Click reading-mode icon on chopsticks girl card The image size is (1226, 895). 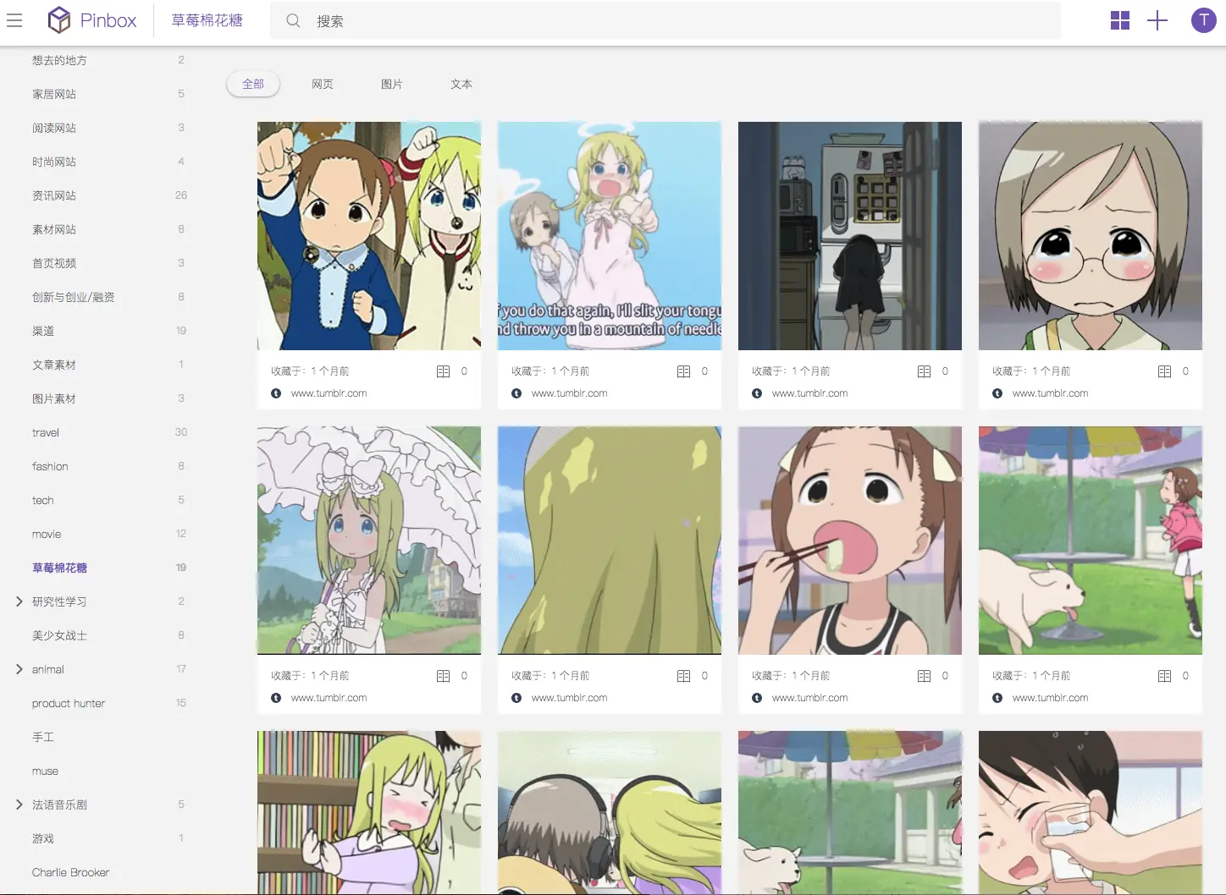(924, 676)
